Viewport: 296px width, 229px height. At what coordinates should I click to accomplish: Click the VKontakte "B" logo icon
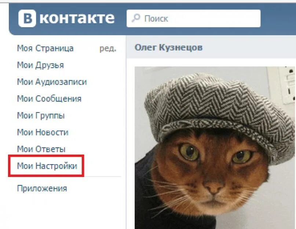tap(27, 18)
